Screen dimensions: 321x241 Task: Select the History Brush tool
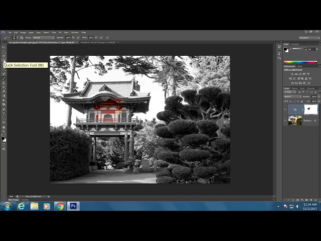[x=4, y=87]
